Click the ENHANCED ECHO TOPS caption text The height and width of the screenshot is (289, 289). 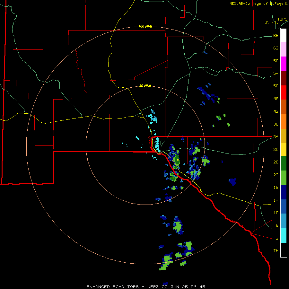(x=113, y=287)
